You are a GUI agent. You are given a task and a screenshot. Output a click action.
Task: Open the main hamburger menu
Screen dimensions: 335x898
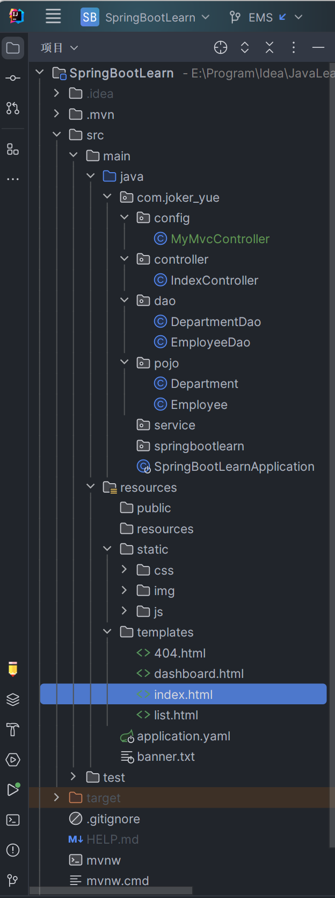tap(53, 17)
